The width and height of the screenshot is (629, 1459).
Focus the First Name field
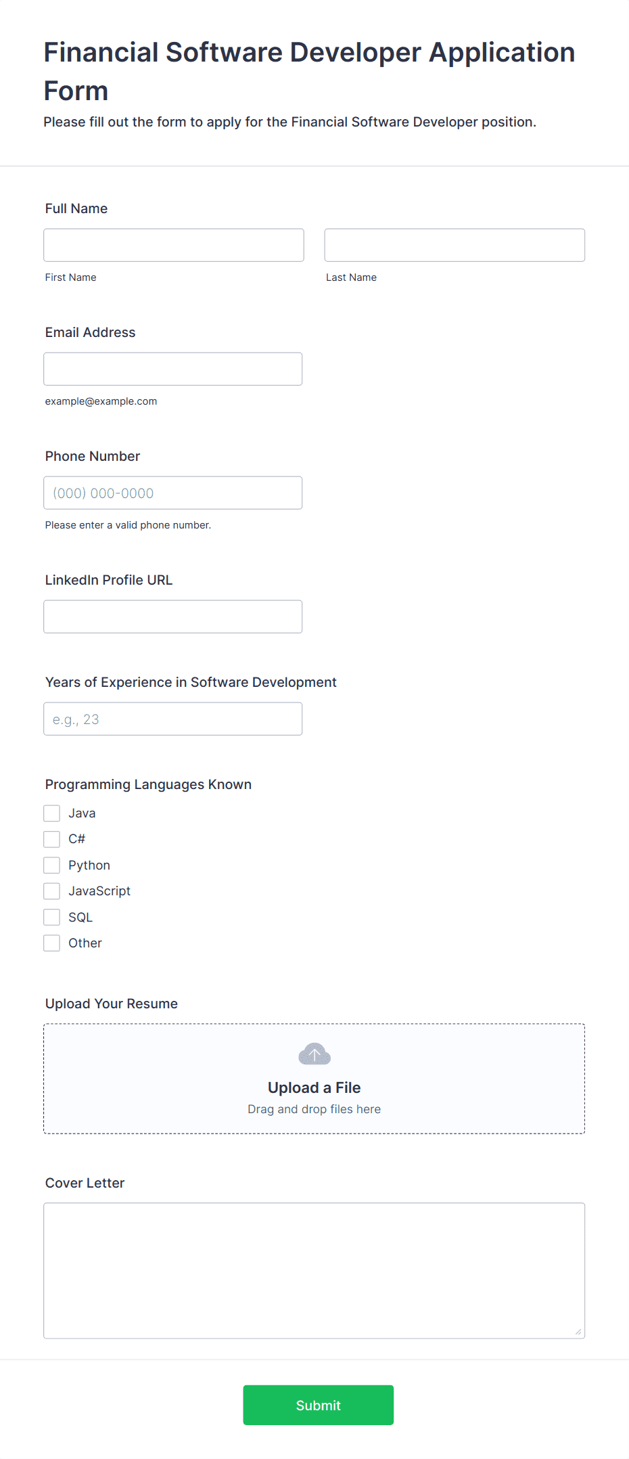point(174,245)
